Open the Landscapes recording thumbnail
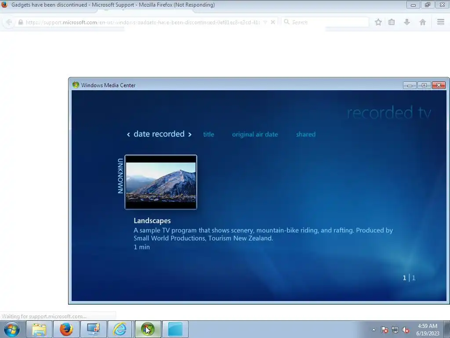 click(x=161, y=182)
